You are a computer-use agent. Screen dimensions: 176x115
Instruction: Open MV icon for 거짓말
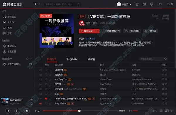(x=73, y=84)
